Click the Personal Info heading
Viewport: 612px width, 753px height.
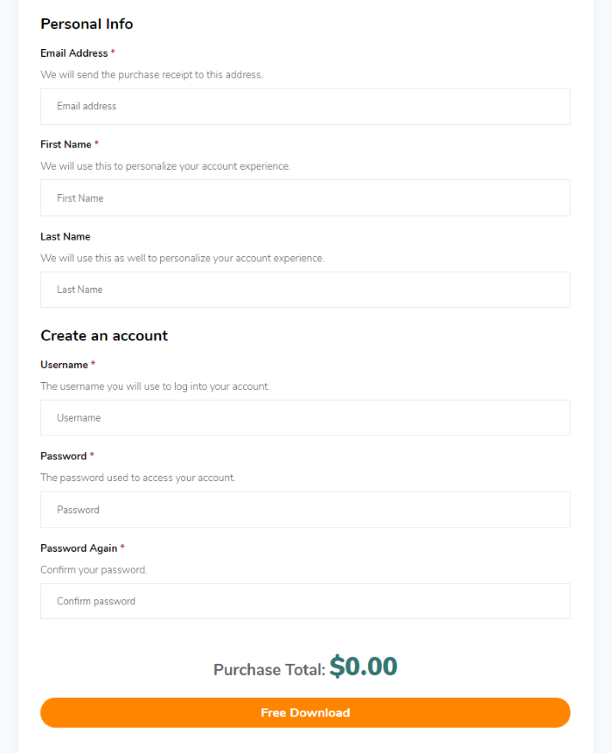[x=87, y=24]
